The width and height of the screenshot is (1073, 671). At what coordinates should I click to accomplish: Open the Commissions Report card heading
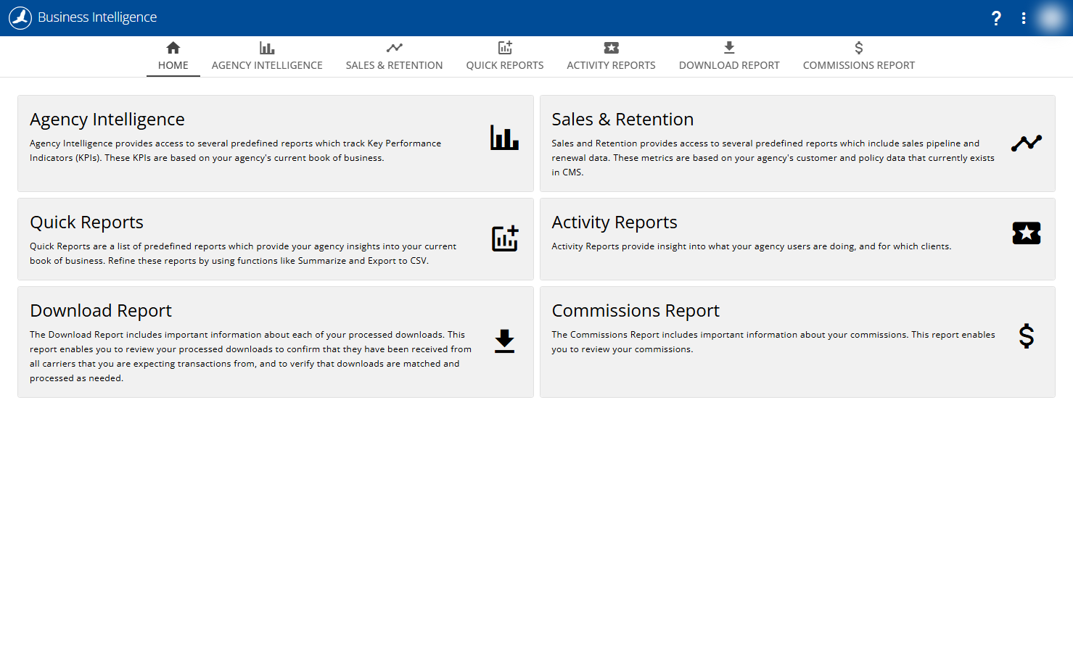click(636, 311)
